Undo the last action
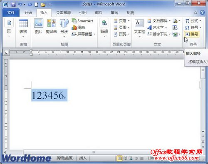This screenshot has width=208, height=164. [x=20, y=5]
